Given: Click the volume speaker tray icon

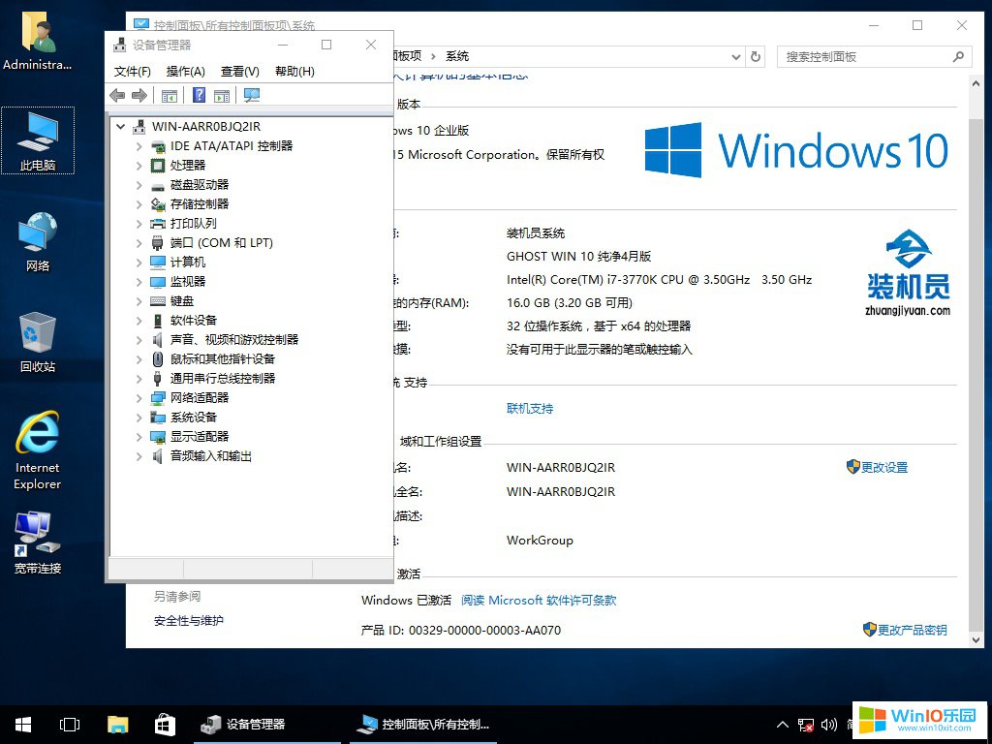Looking at the screenshot, I should 828,725.
